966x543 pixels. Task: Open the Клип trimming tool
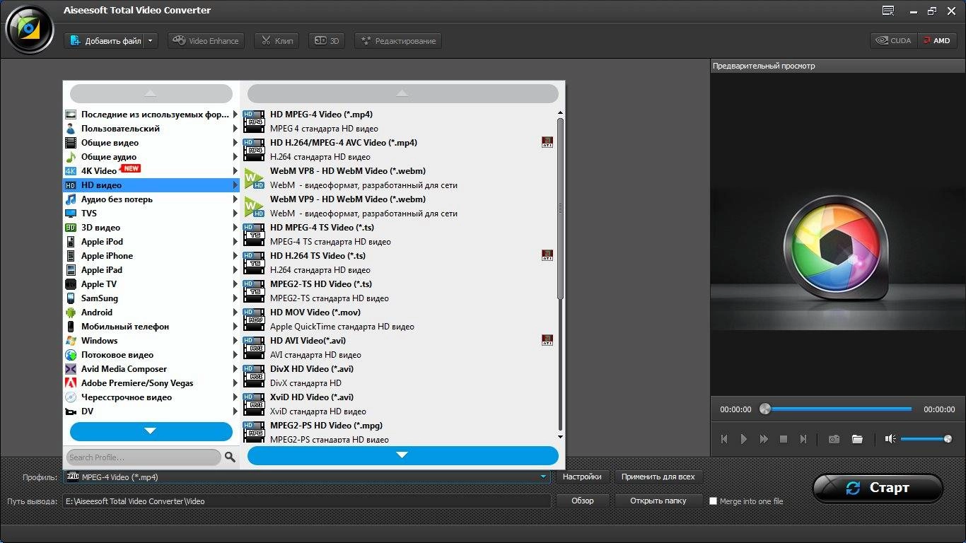277,41
